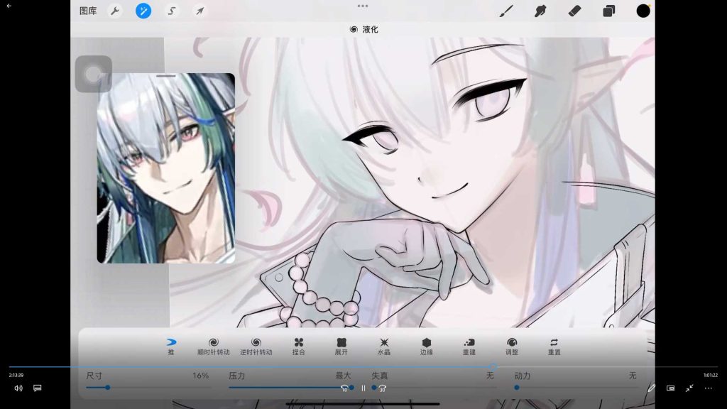Image resolution: width=727 pixels, height=409 pixels.
Task: Open the black color swatch picker
Action: coord(643,11)
